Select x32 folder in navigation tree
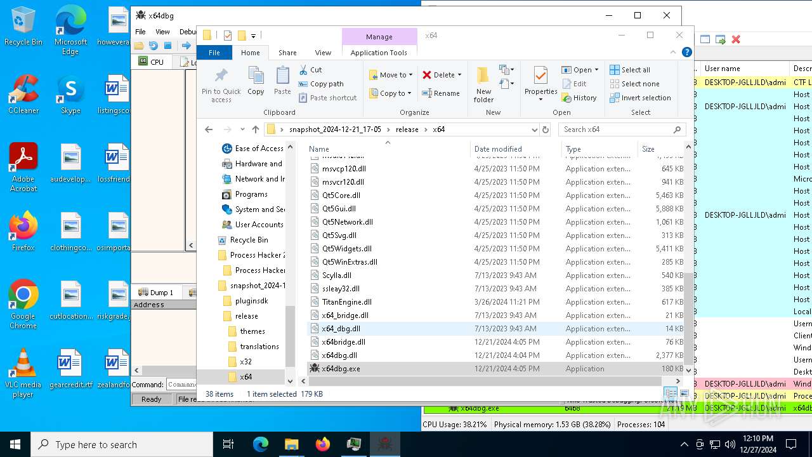This screenshot has width=812, height=457. tap(246, 362)
